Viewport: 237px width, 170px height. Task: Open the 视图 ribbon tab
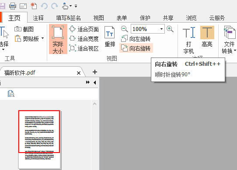pyautogui.click(x=98, y=18)
